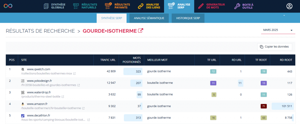Click the Analyse SERP globe icon

(171, 6)
